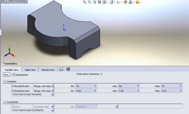Image resolution: width=189 pixels, height=114 pixels.
Task: Open the Office Products tab
Action: [x=17, y=1]
